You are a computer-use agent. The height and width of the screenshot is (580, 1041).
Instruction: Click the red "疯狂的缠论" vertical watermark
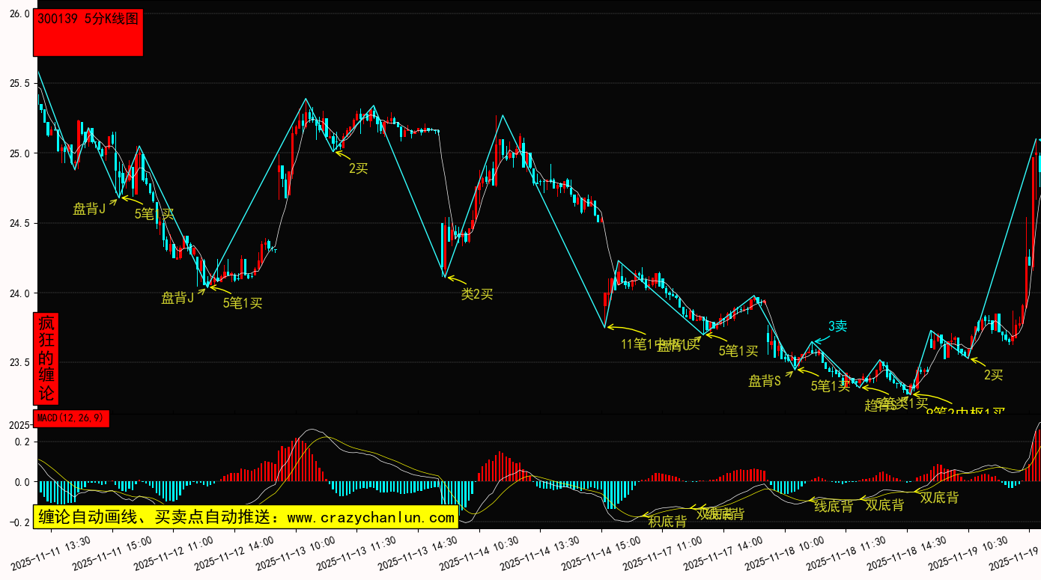46,358
